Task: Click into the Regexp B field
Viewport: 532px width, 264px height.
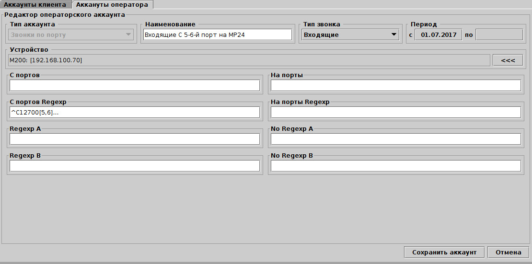Action: pyautogui.click(x=135, y=166)
